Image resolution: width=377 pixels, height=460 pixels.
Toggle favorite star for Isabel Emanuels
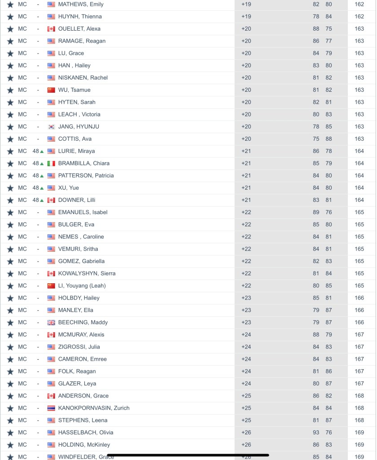point(10,212)
